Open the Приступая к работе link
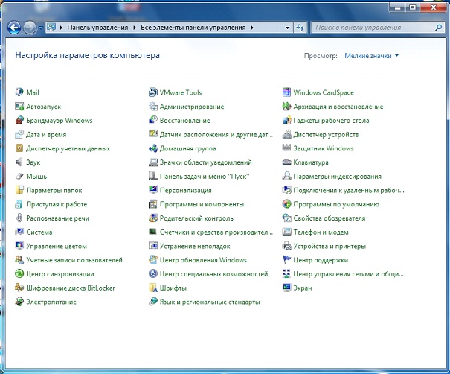 [57, 204]
